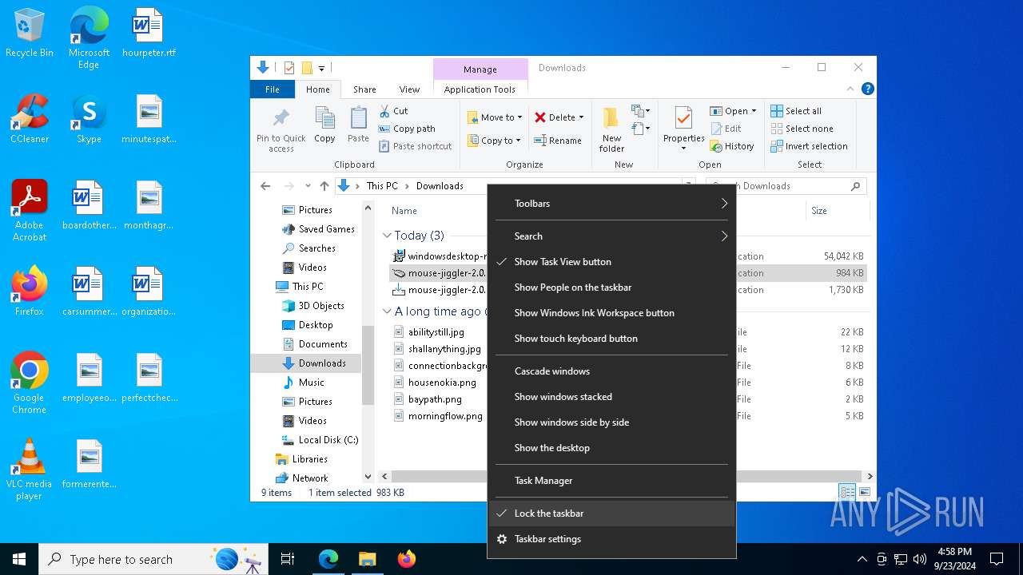This screenshot has height=575, width=1023.
Task: Create a New folder from the ribbon
Action: pyautogui.click(x=611, y=129)
